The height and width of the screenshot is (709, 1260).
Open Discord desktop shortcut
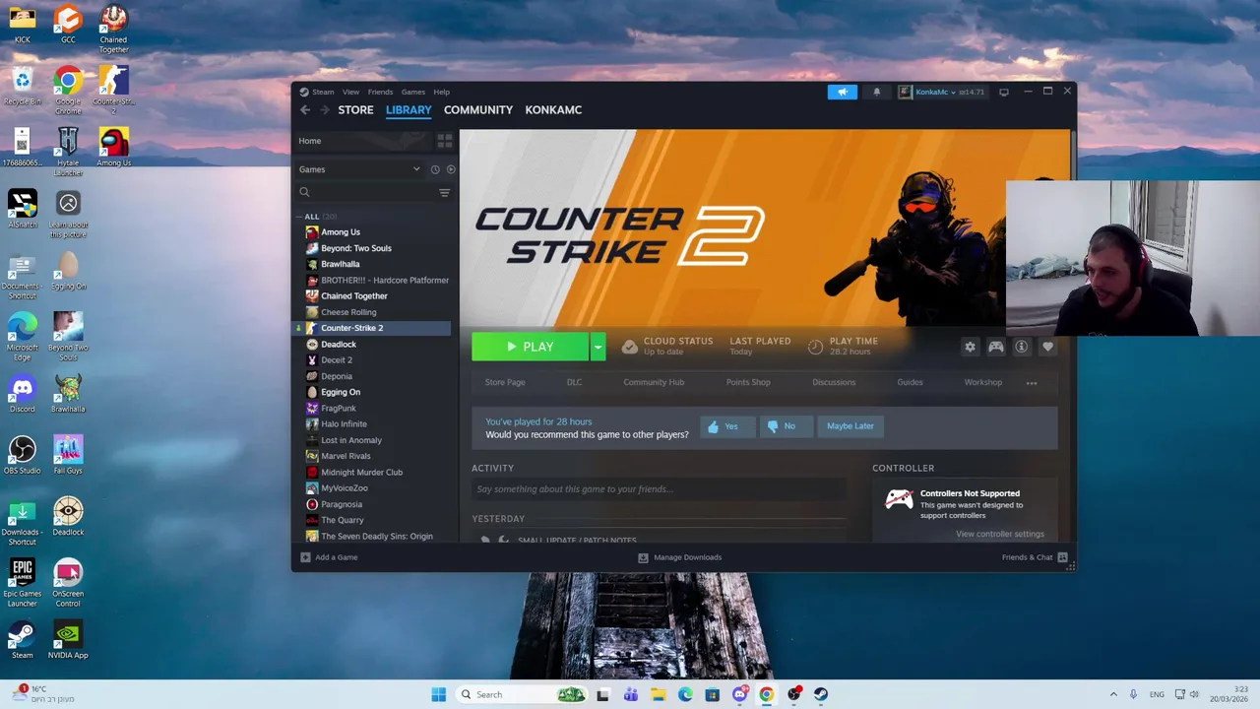22,393
